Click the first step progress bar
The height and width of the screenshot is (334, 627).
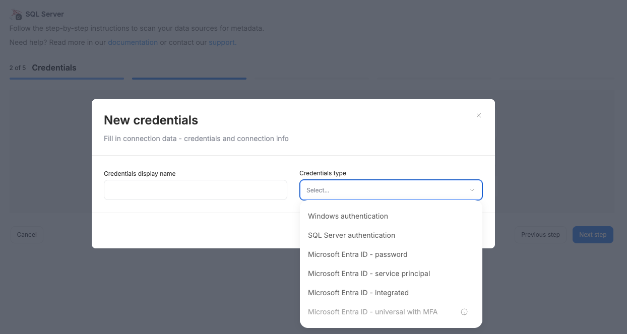67,79
